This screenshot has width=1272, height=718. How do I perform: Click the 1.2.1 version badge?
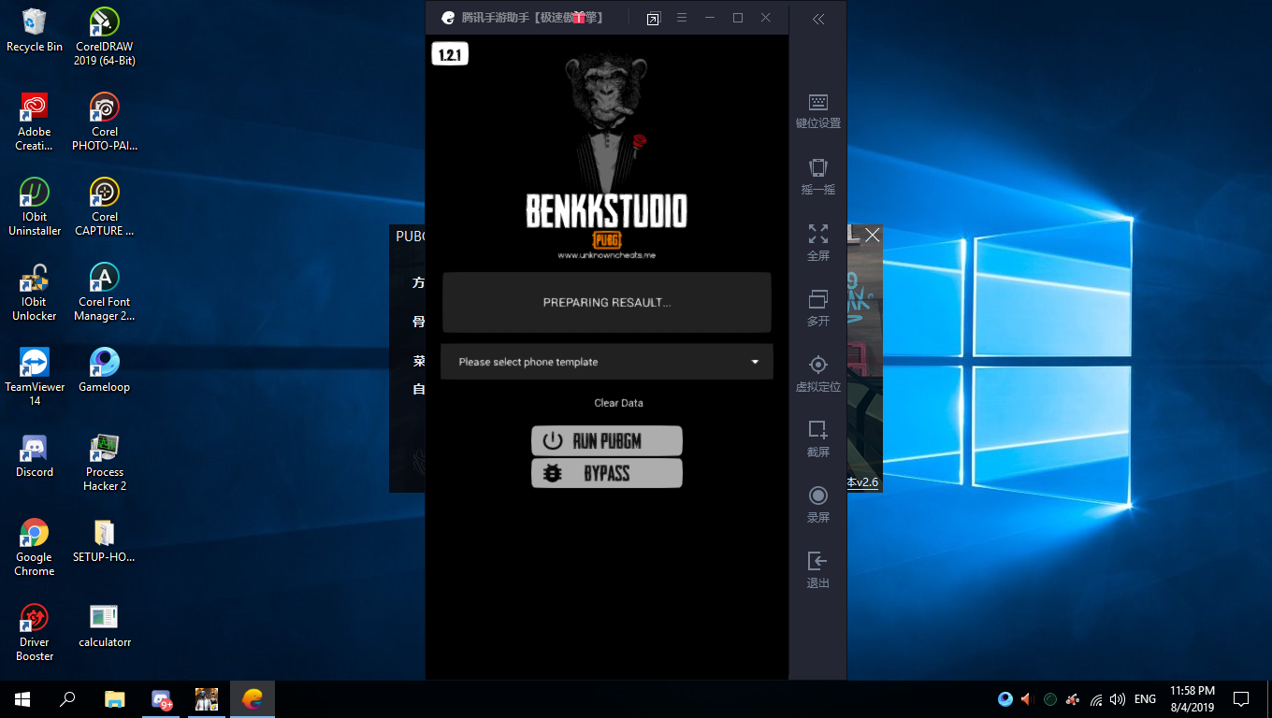(x=449, y=53)
